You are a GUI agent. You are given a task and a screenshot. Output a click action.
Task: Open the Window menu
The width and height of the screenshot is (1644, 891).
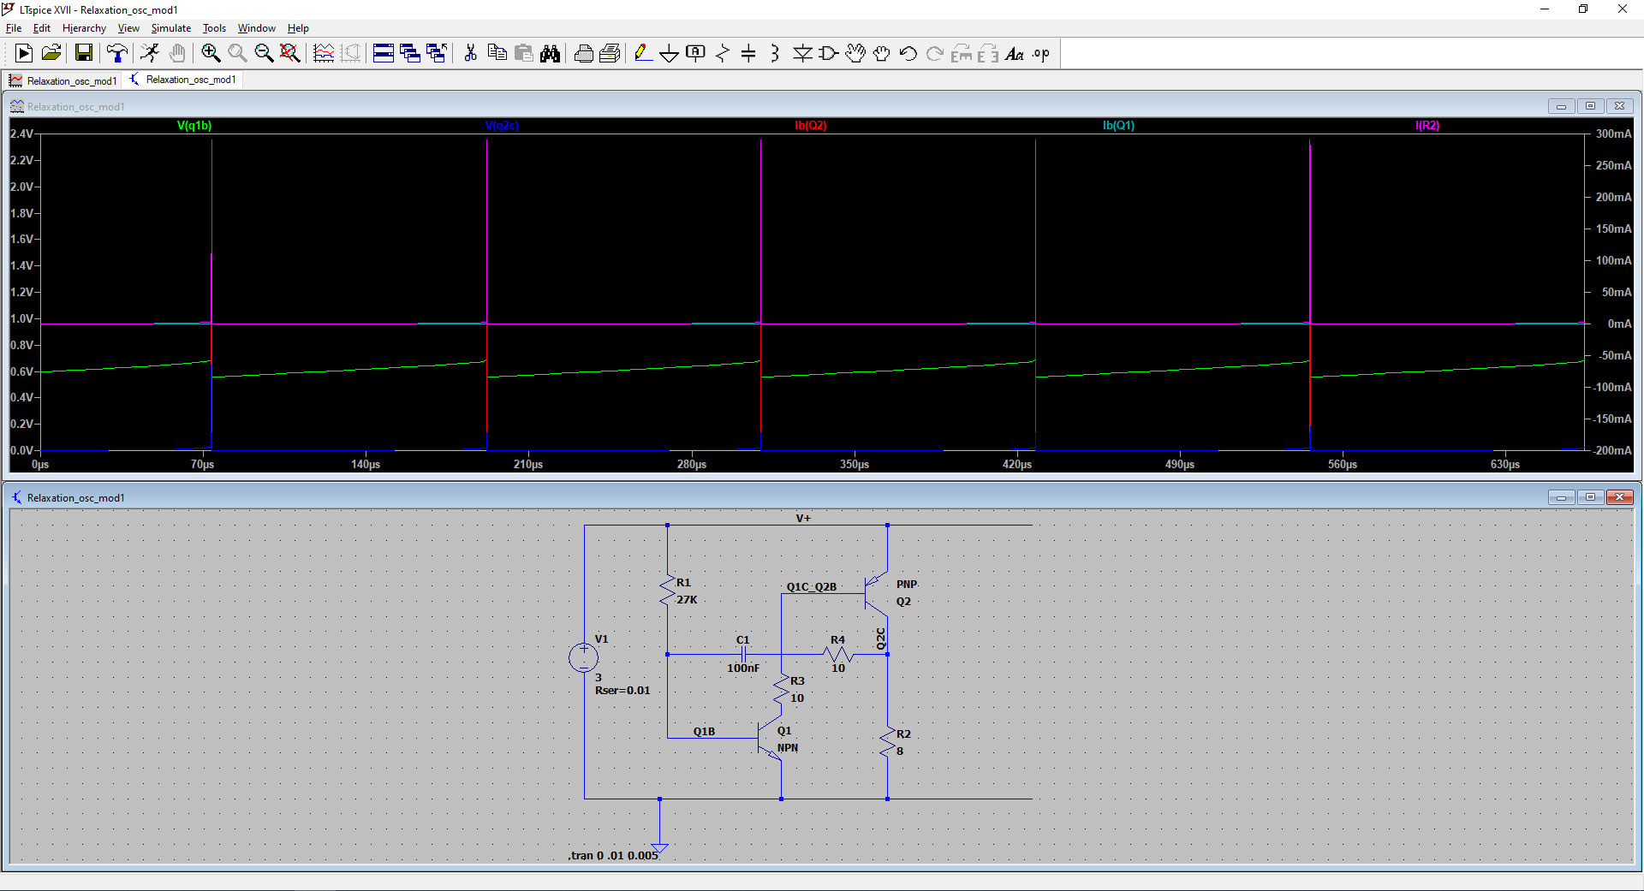pos(257,28)
